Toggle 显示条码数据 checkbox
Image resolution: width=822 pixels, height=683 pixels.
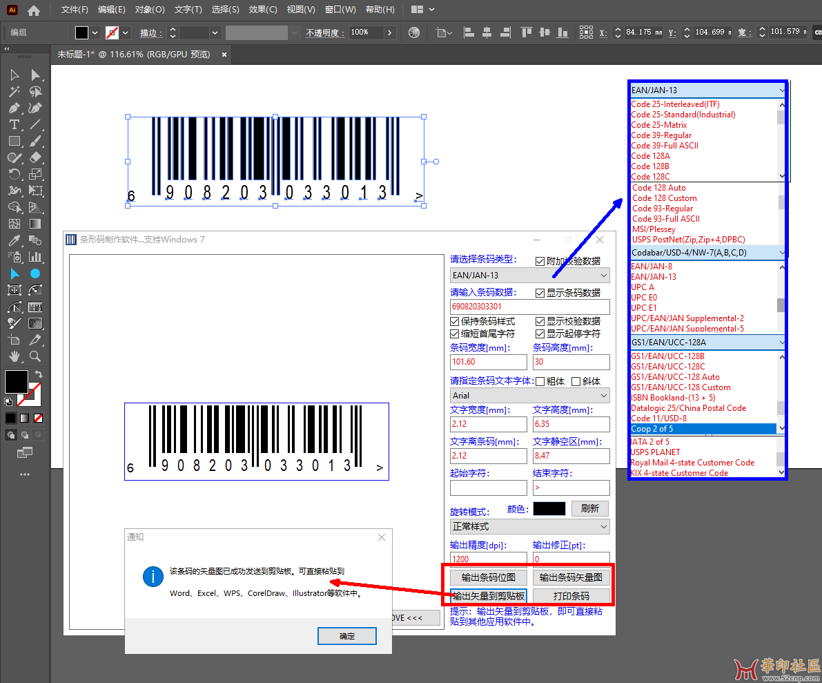(x=540, y=294)
